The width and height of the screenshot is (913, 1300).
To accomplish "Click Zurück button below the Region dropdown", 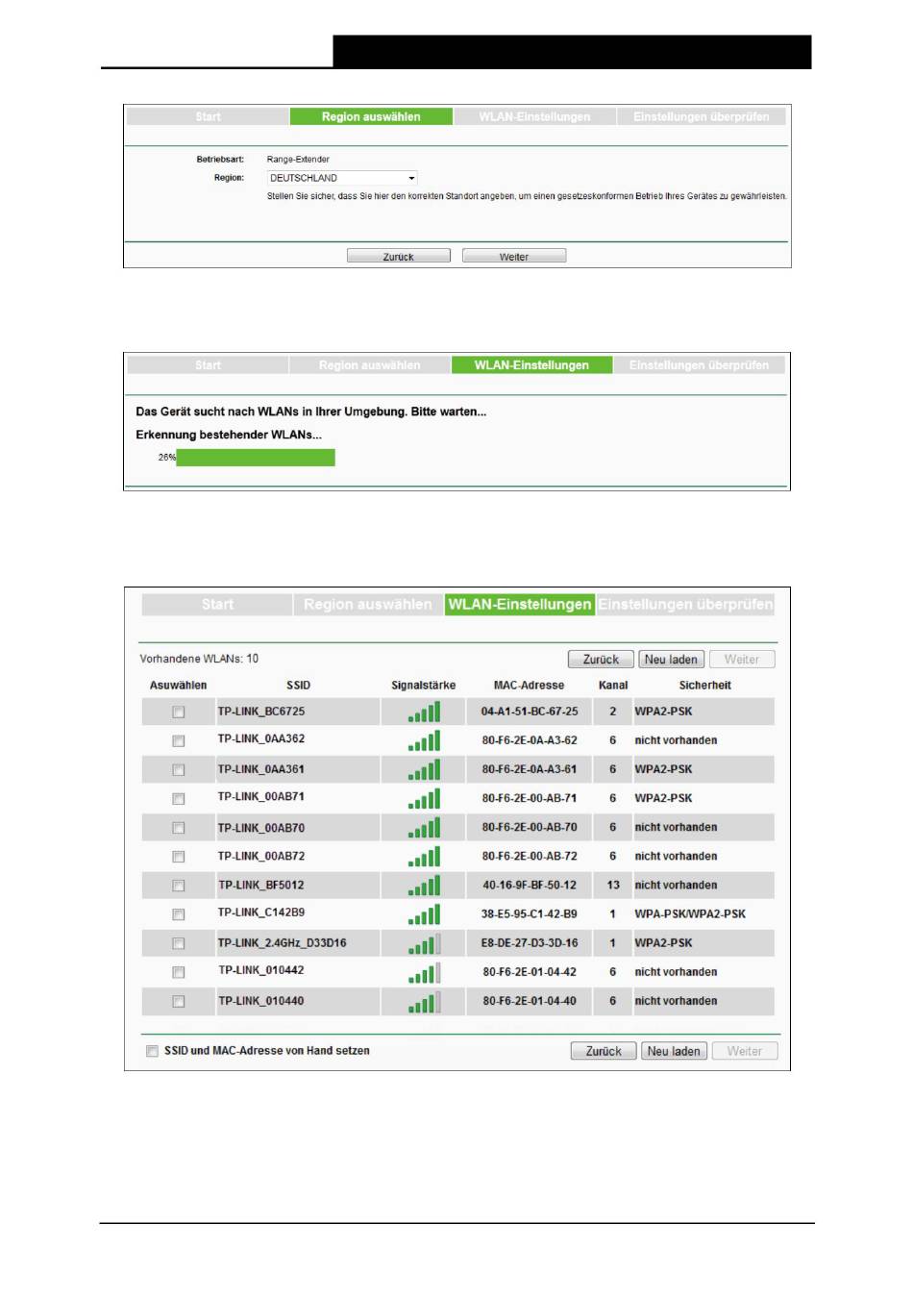I will [398, 257].
